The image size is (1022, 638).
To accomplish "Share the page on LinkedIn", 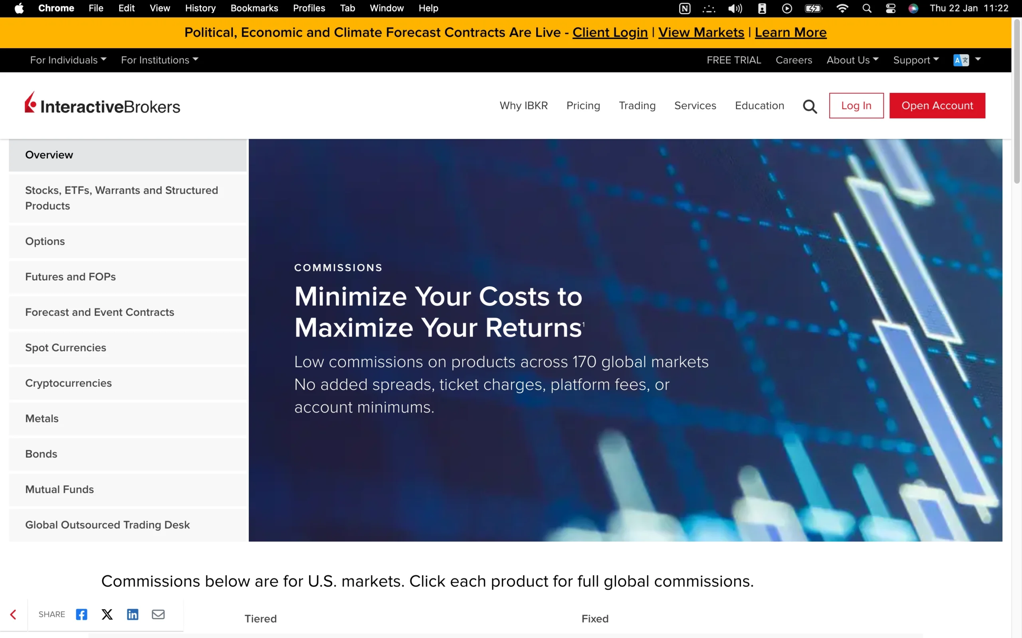I will 133,614.
